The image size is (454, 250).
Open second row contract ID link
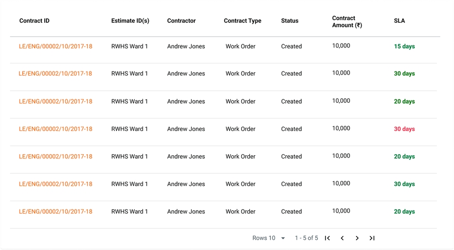(55, 74)
